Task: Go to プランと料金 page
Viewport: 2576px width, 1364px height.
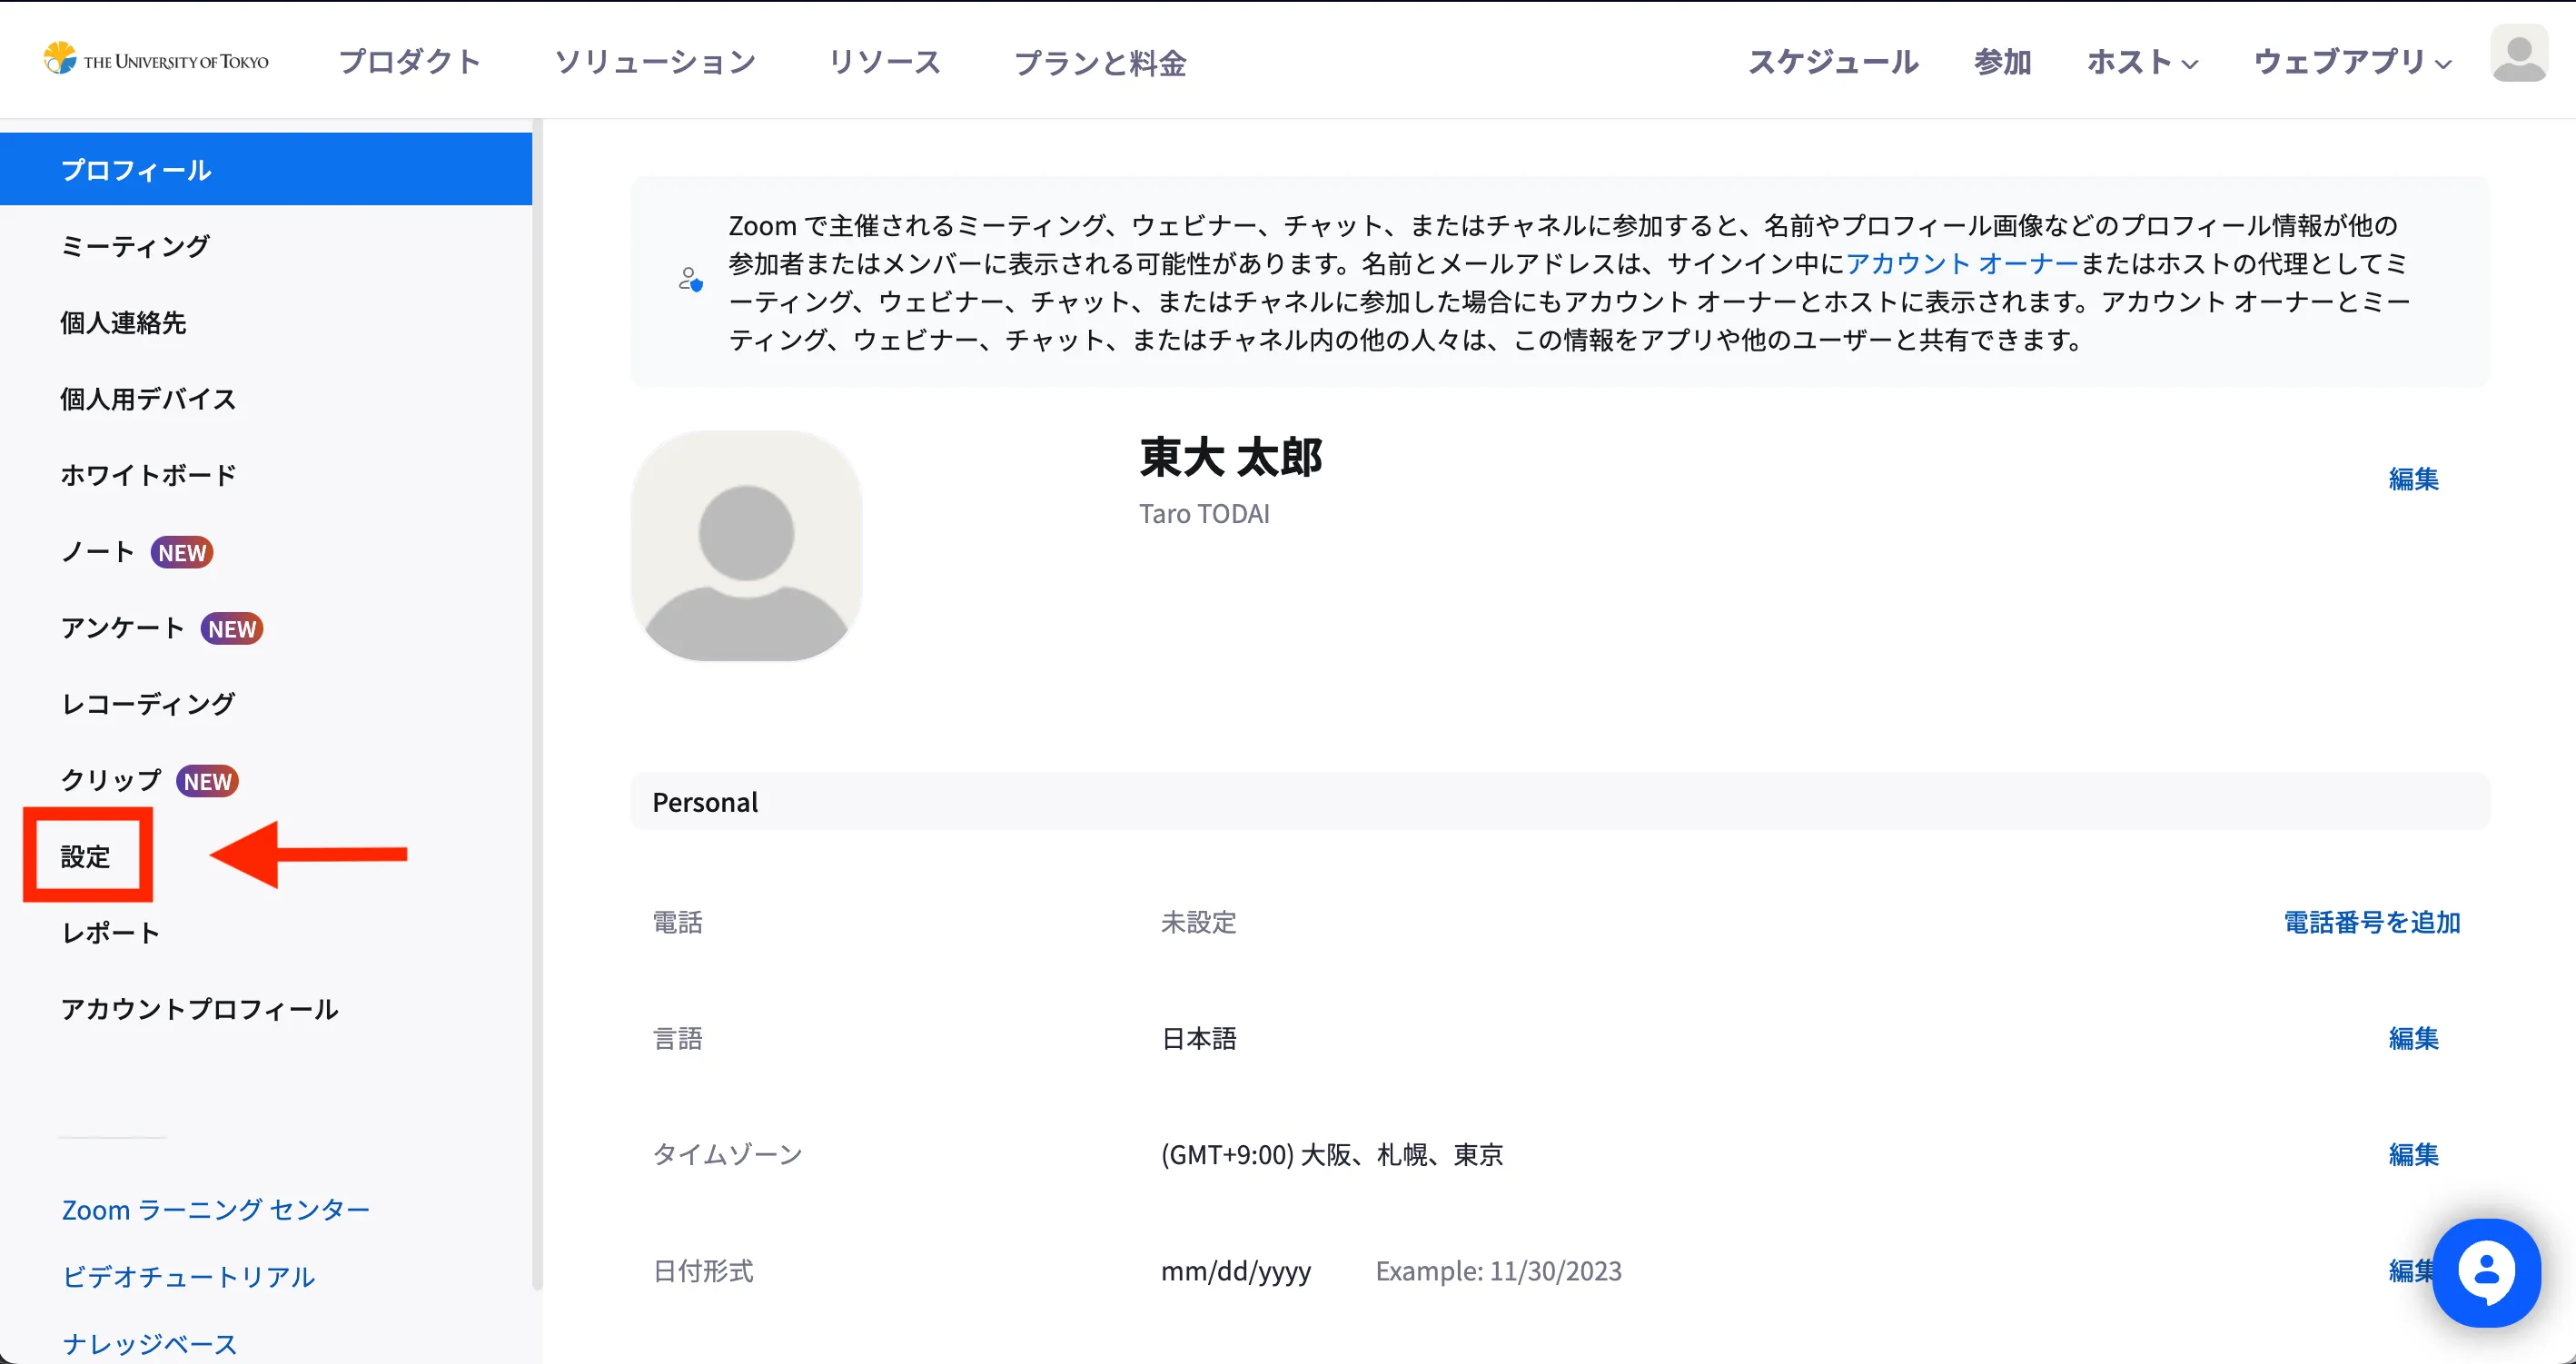Action: (1100, 63)
